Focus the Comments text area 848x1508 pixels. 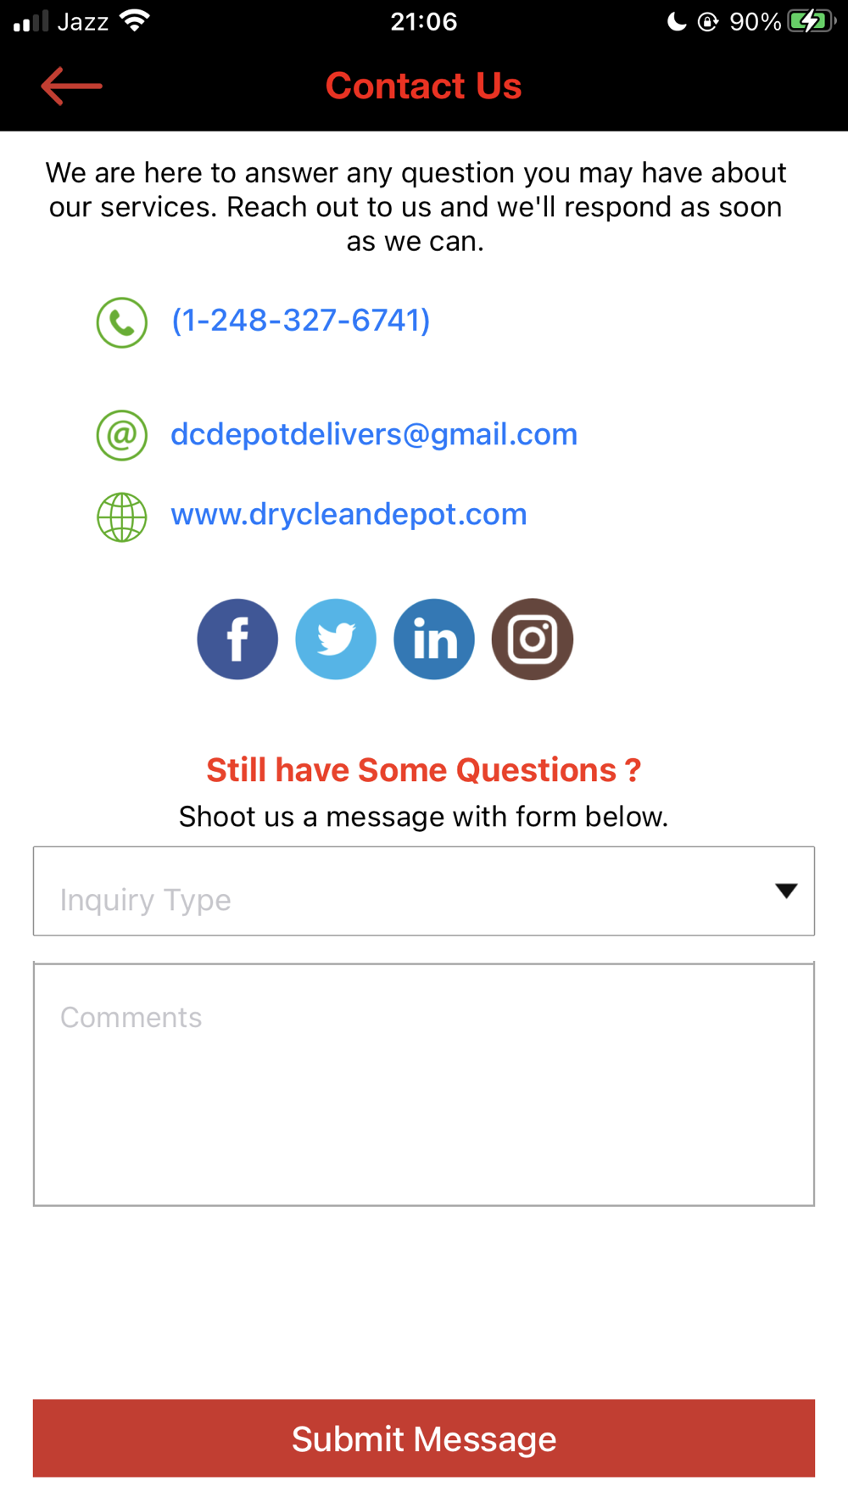[x=424, y=1084]
